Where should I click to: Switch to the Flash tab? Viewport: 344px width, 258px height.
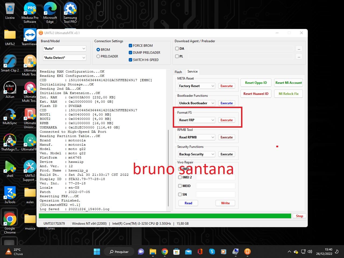coord(178,72)
